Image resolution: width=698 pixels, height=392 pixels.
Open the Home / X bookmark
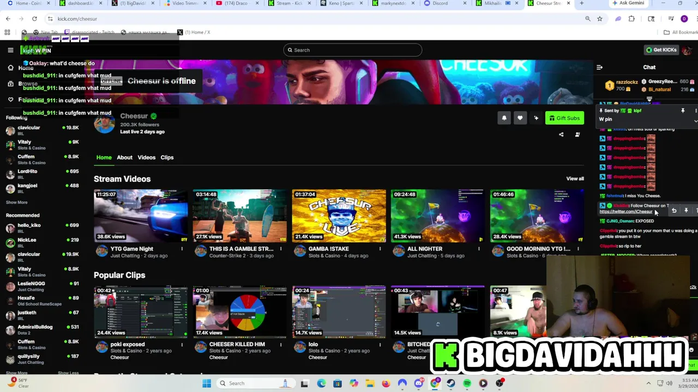(x=194, y=32)
